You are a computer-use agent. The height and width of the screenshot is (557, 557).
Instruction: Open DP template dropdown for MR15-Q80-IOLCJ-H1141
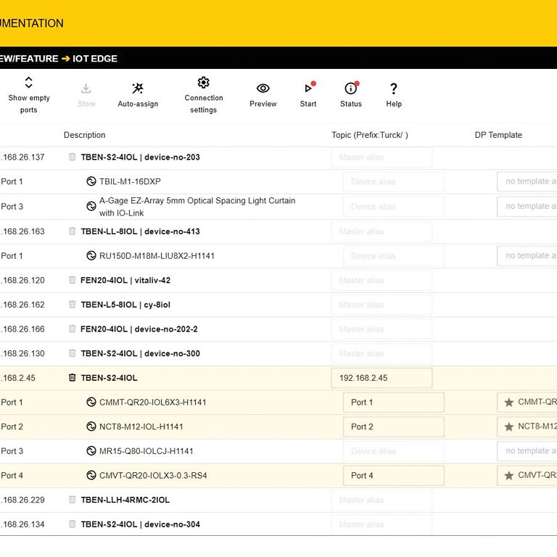[x=527, y=451]
